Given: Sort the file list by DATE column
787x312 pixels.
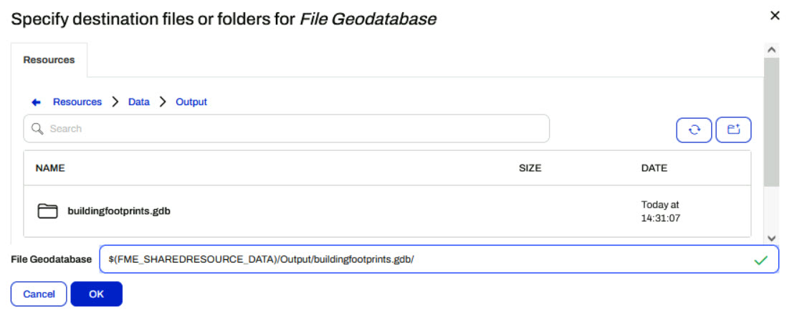Looking at the screenshot, I should coord(654,168).
